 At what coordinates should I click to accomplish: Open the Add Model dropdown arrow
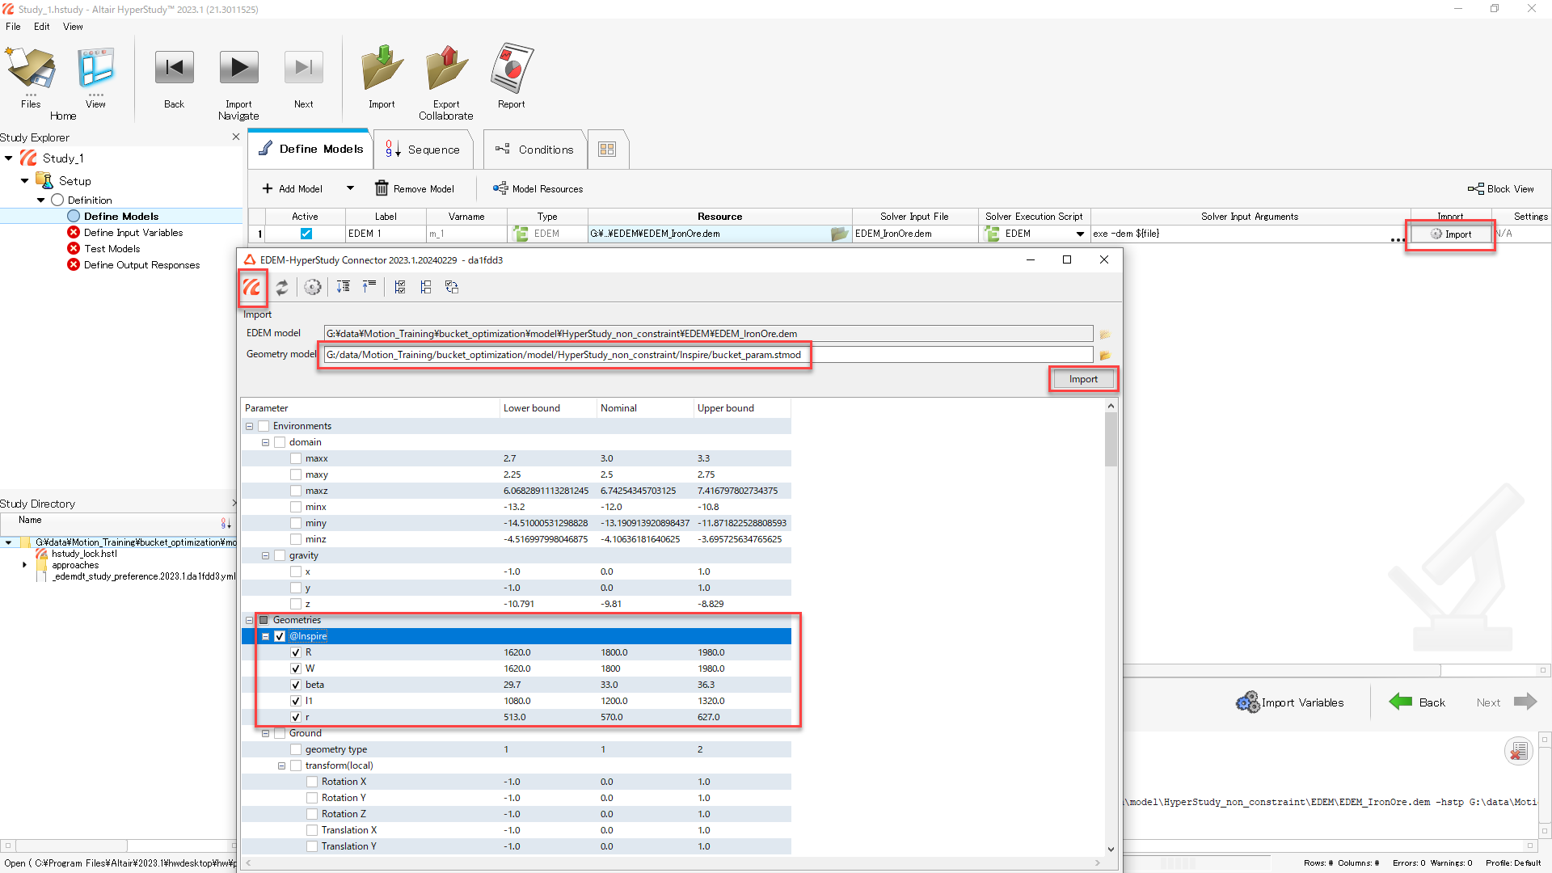click(350, 188)
